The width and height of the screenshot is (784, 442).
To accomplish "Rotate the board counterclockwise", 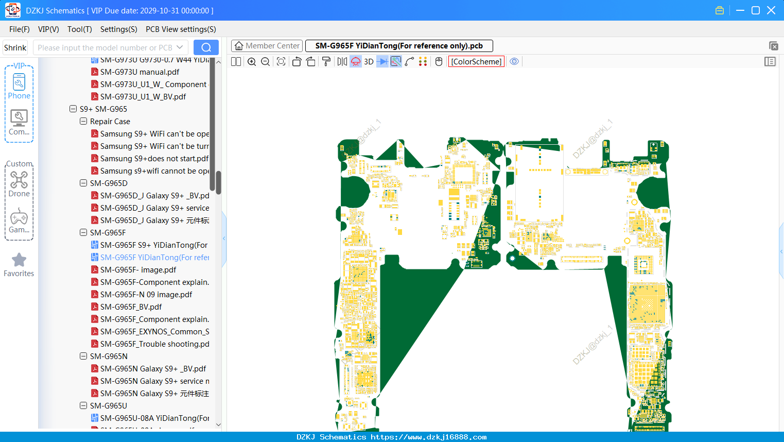I will [x=297, y=62].
